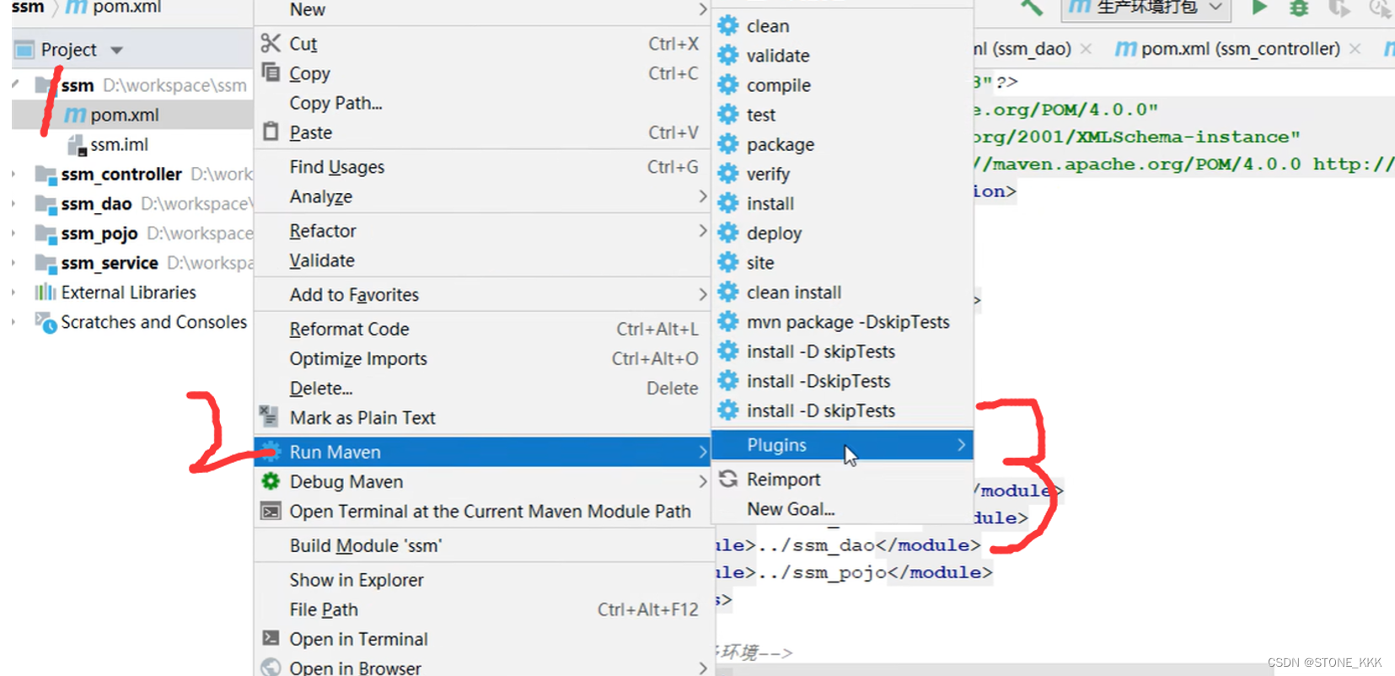Click the scissors icon beside Cut
The image size is (1395, 676).
click(x=271, y=43)
